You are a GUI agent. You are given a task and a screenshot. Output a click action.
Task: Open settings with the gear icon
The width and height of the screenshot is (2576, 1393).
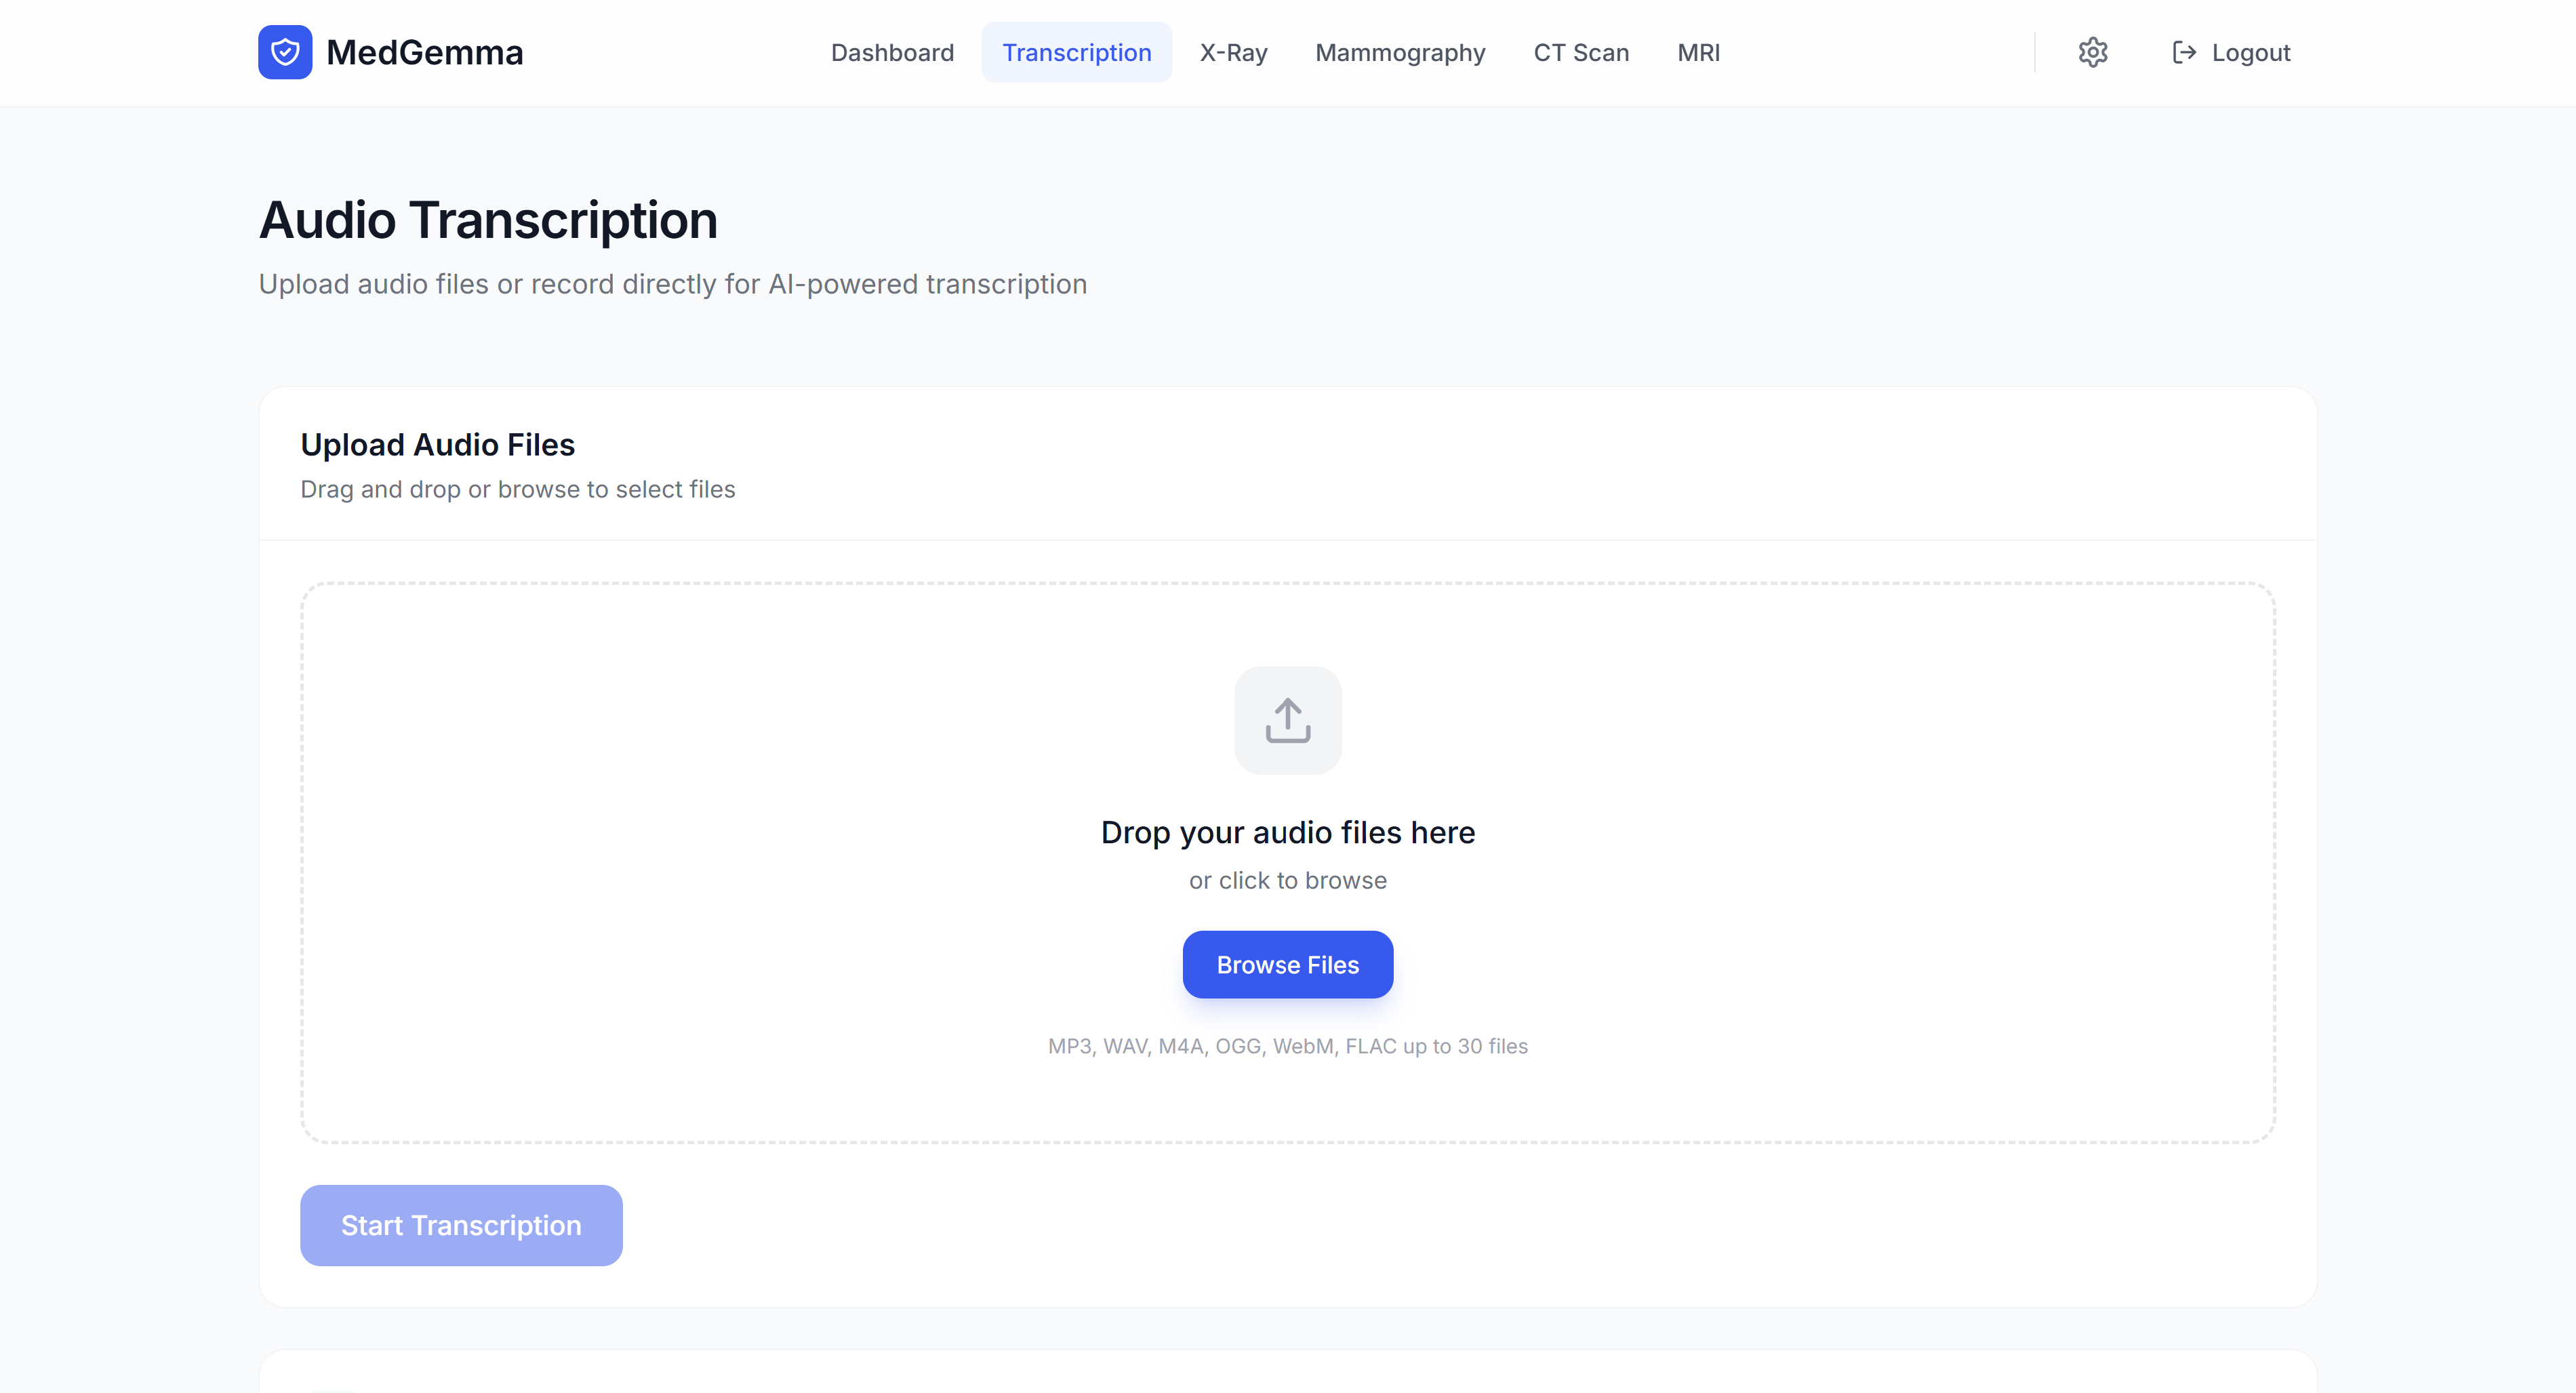tap(2092, 52)
